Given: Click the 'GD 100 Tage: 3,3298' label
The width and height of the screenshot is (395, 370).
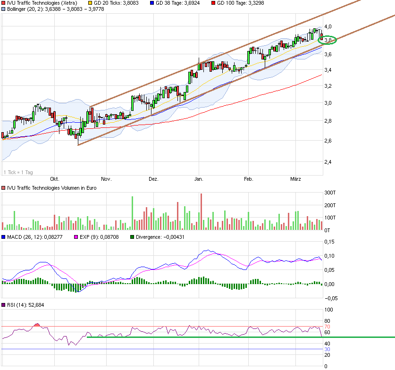Looking at the screenshot, I should coord(241,3).
